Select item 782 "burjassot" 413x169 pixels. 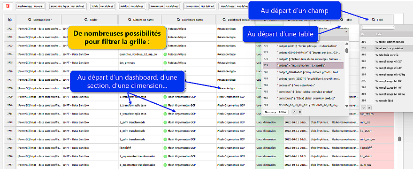[x=303, y=85]
